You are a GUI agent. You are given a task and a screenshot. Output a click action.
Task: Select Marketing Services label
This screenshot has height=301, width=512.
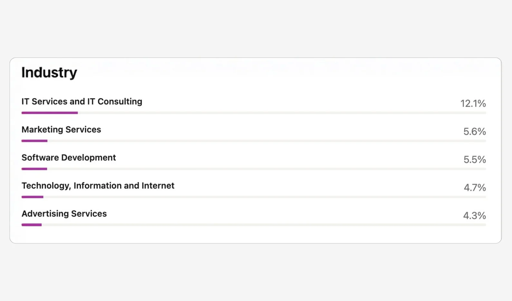pyautogui.click(x=61, y=130)
